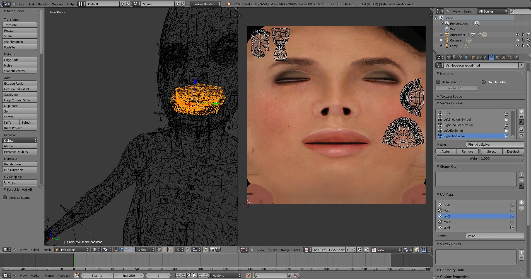Toggle UV sync selection with mesh
This screenshot has width=531, height=279.
(x=417, y=250)
